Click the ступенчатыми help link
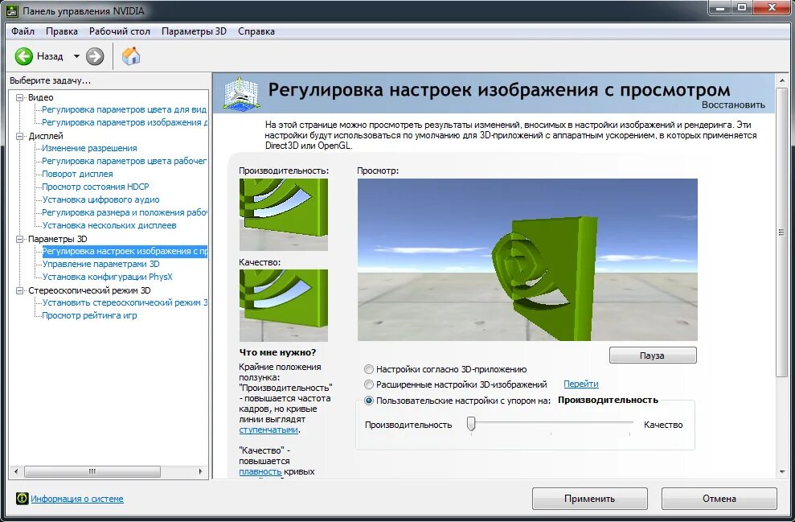Image resolution: width=795 pixels, height=522 pixels. pos(268,430)
